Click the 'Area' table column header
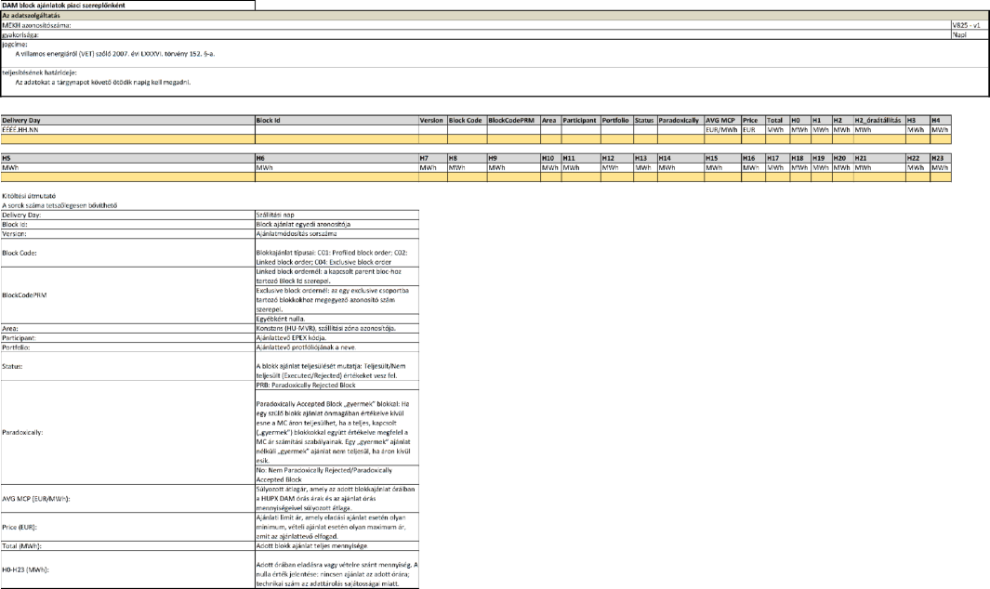The image size is (990, 589). tap(550, 120)
